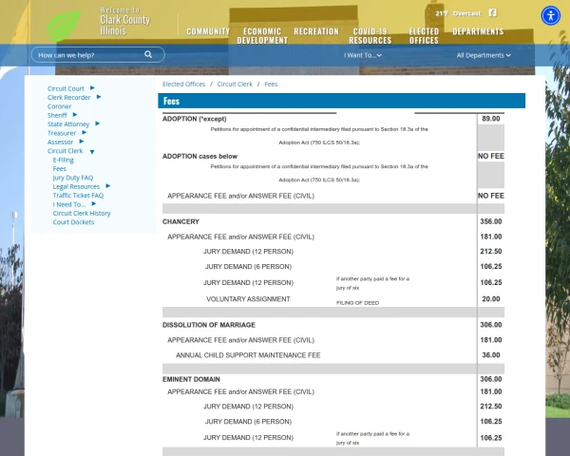This screenshot has width=570, height=456.
Task: Click the 'How can we help?' search field
Action: [87, 55]
